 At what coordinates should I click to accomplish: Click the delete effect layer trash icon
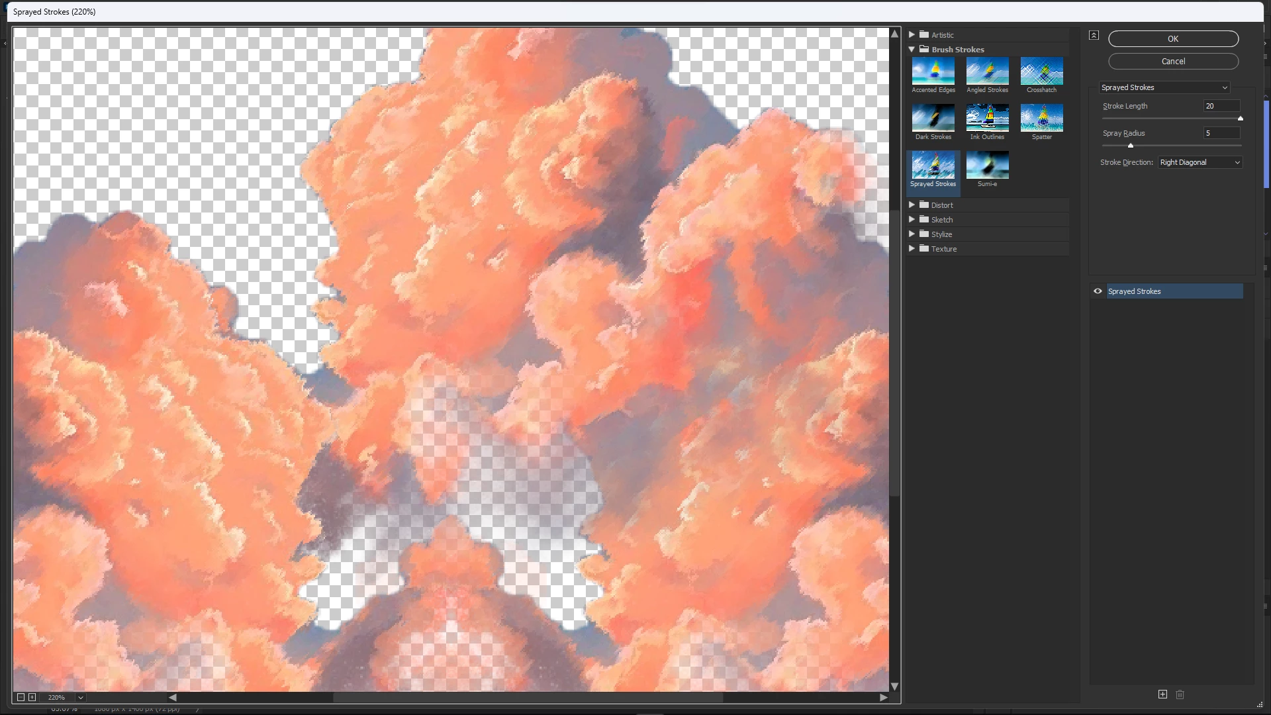1180,694
